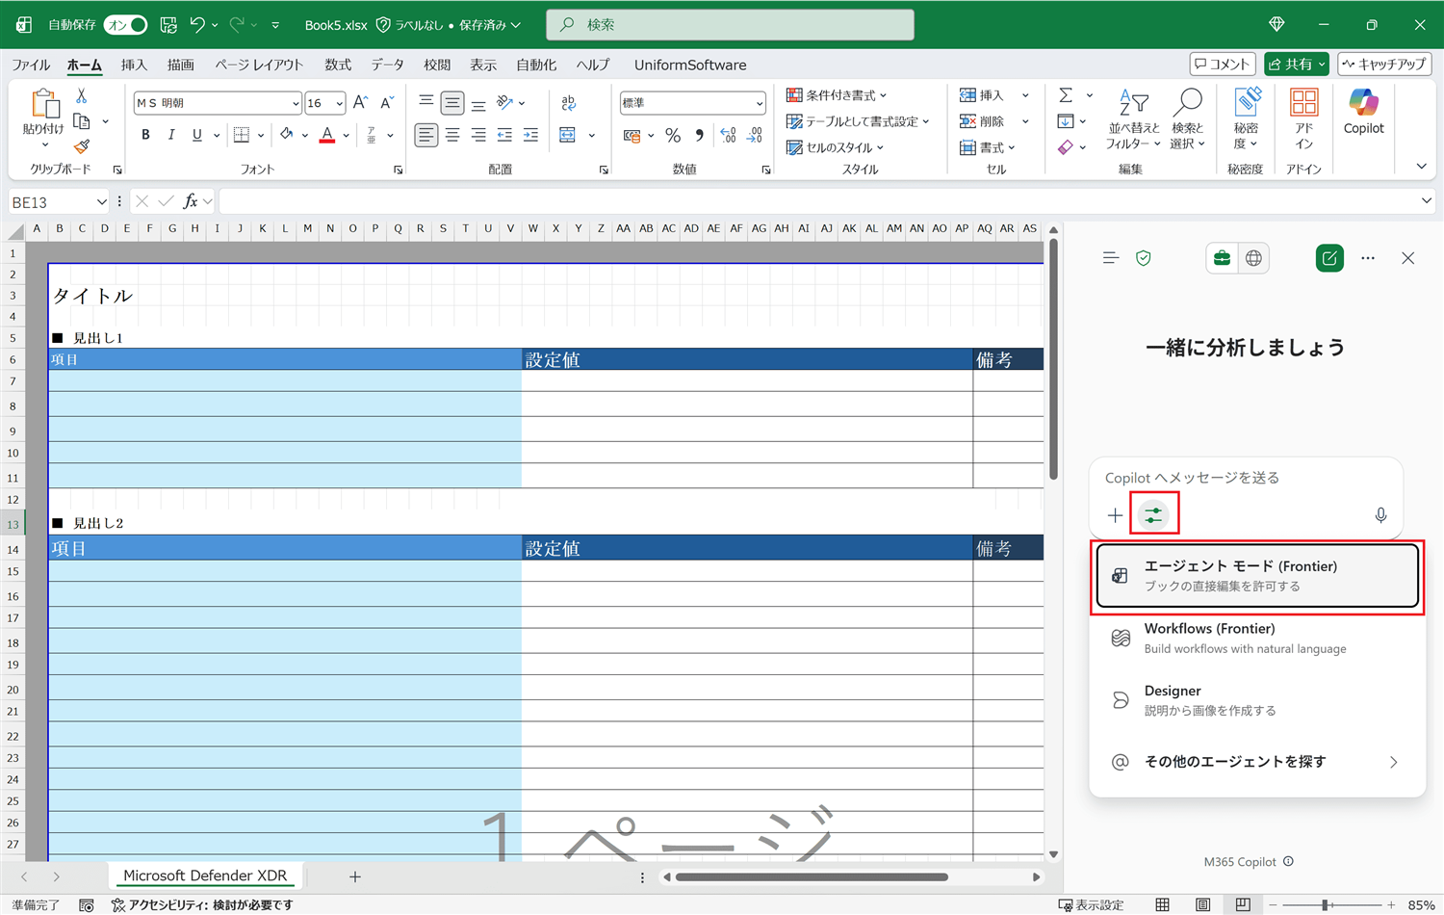Screen dimensions: 1444x915
Task: Click the Copilot message input field
Action: (1246, 478)
